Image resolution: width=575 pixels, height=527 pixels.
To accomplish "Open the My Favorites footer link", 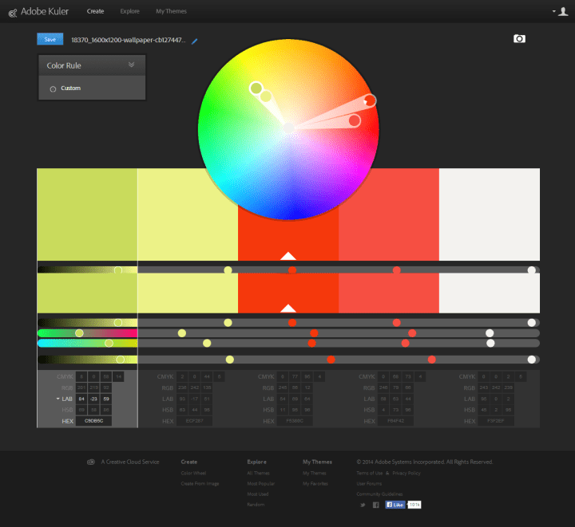I will coord(315,484).
